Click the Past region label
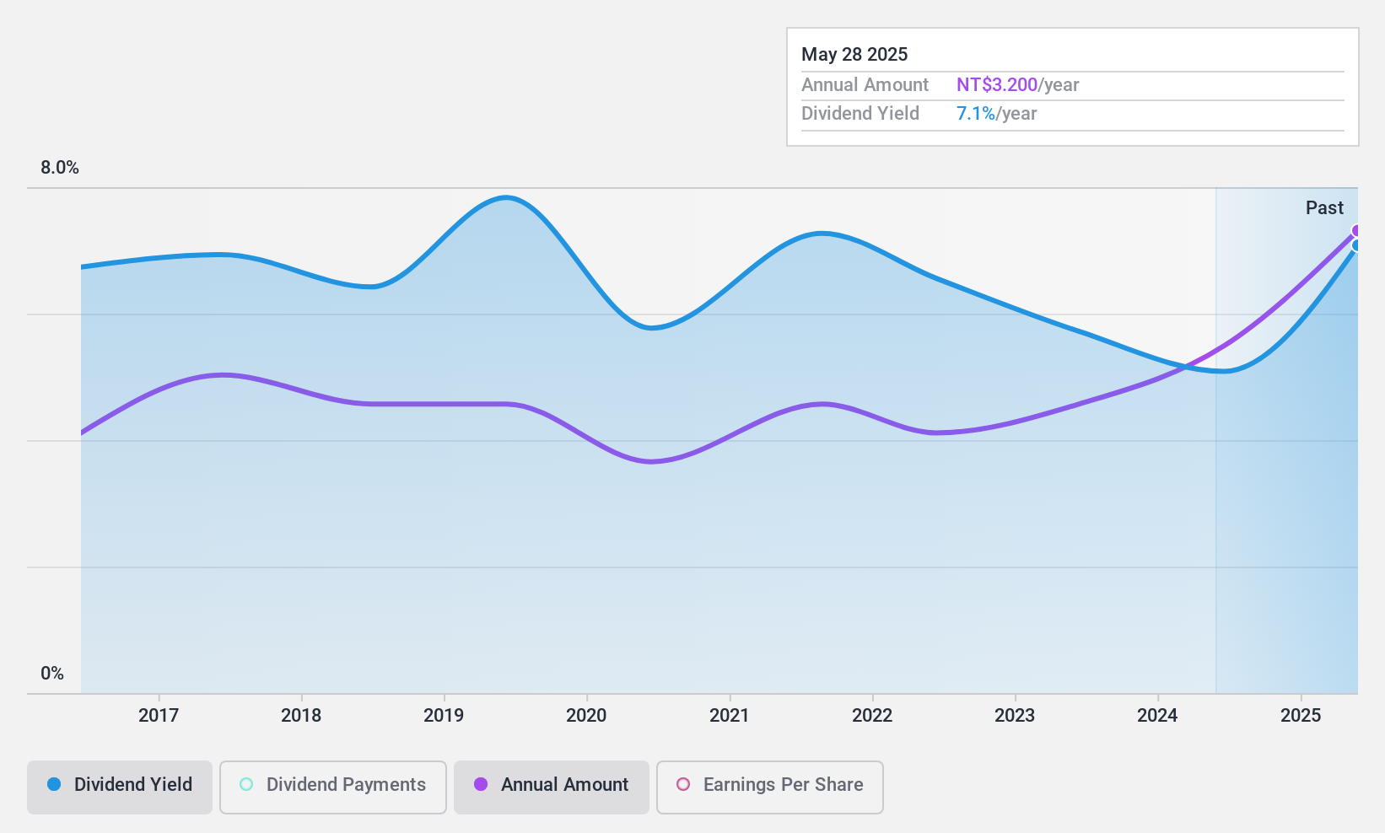The image size is (1385, 833). [x=1324, y=208]
